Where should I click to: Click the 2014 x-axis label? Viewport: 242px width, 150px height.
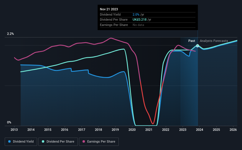[31, 130]
